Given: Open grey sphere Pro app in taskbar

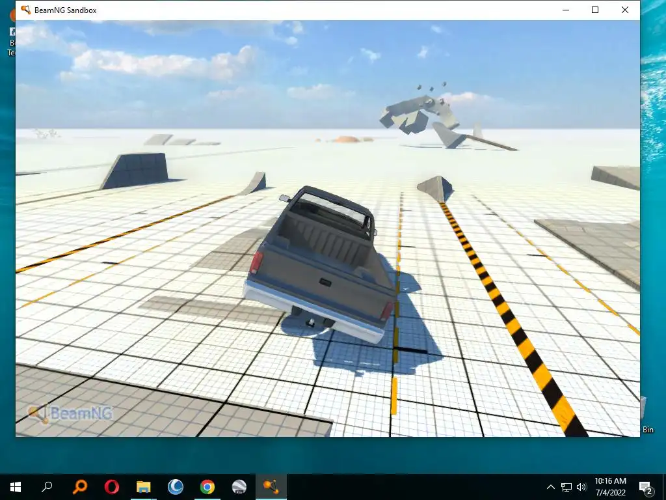Looking at the screenshot, I should point(239,487).
